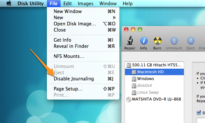Image resolution: width=205 pixels, height=123 pixels.
Task: Open the Info toolbar icon
Action: (x=144, y=41)
